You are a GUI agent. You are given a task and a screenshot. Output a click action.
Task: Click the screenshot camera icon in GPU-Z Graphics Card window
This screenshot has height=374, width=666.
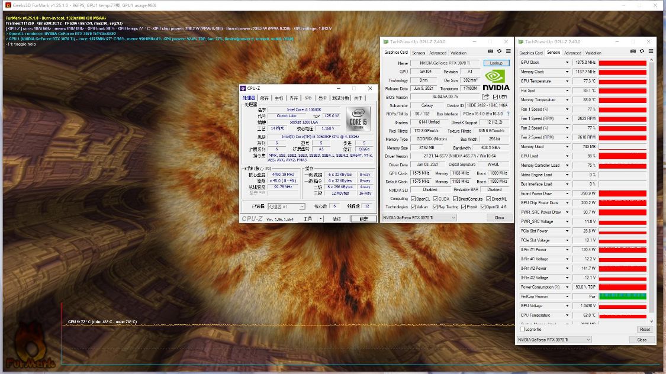point(490,51)
